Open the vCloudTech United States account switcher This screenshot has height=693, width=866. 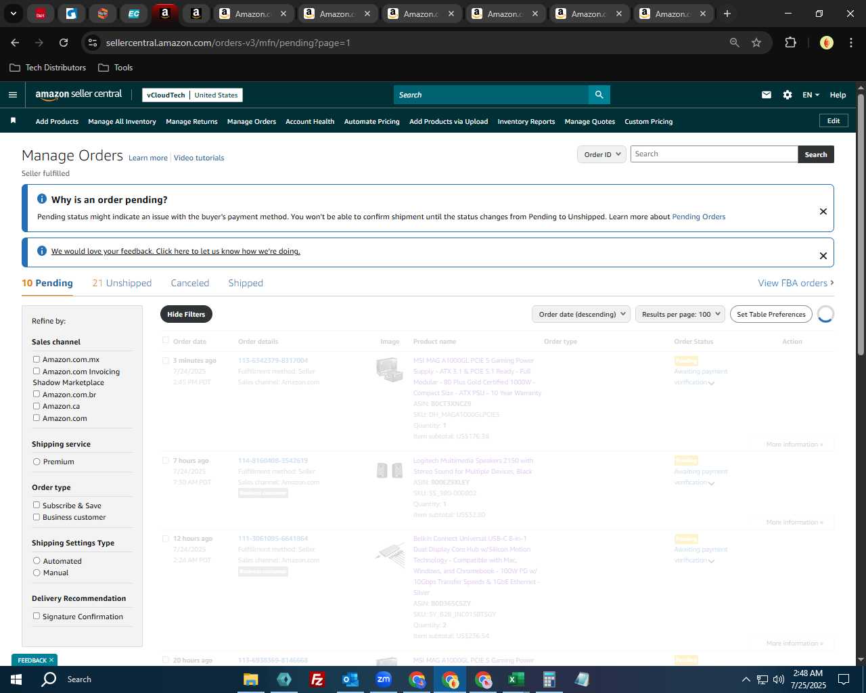(192, 95)
